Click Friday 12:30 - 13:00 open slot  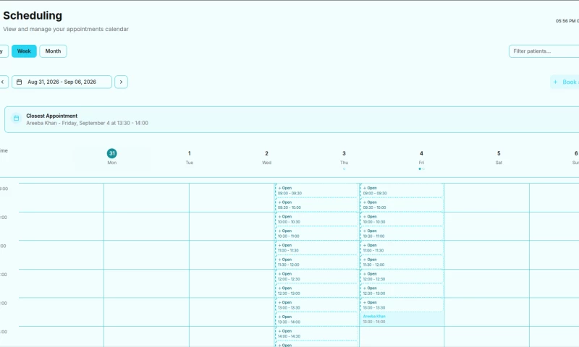tap(402, 291)
